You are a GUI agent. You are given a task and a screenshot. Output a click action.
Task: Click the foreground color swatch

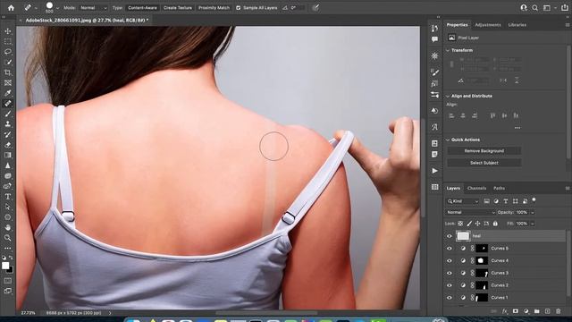coord(5,266)
